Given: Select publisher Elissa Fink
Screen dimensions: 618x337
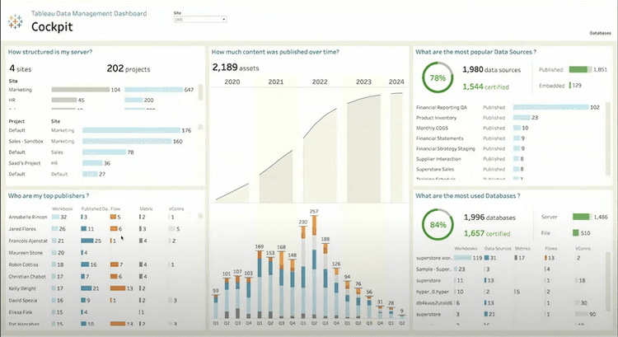Looking at the screenshot, I should tap(21, 311).
